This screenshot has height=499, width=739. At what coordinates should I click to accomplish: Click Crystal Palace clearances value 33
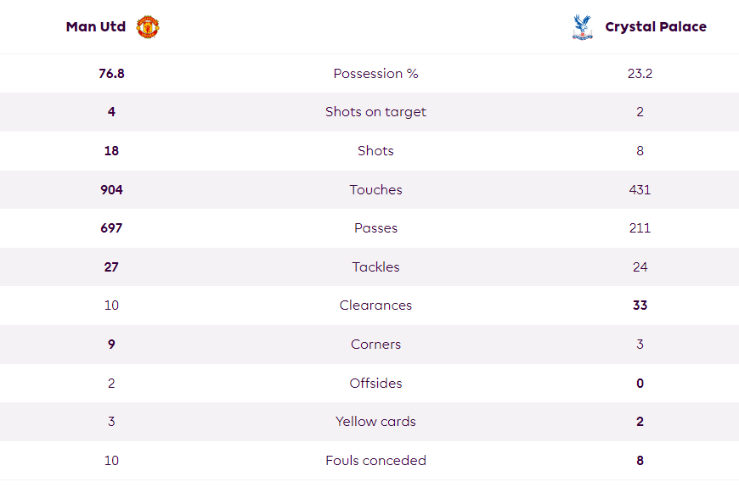(x=640, y=305)
